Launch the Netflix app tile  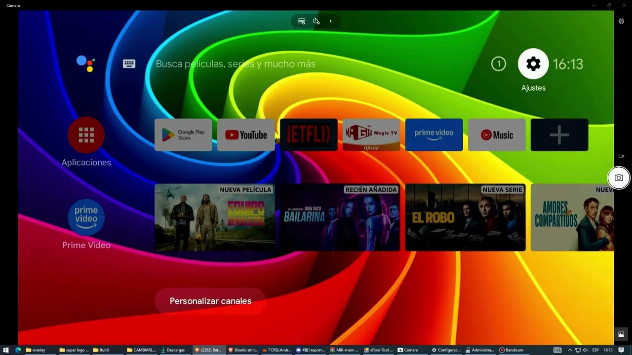tap(309, 135)
